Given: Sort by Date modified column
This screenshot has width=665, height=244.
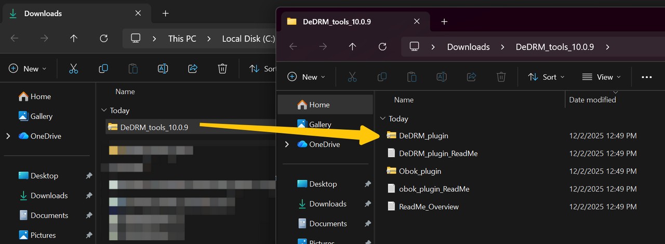Looking at the screenshot, I should [592, 100].
